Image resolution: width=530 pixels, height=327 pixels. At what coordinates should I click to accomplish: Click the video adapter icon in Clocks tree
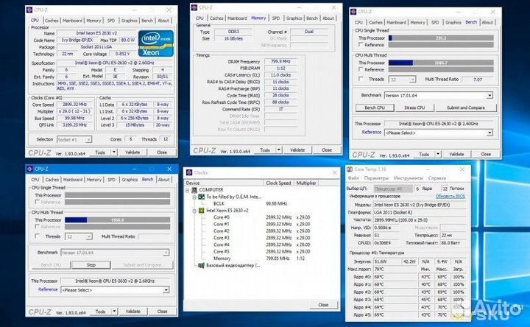point(201,265)
